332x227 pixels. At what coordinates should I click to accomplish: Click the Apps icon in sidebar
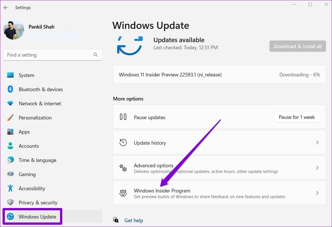[10, 132]
